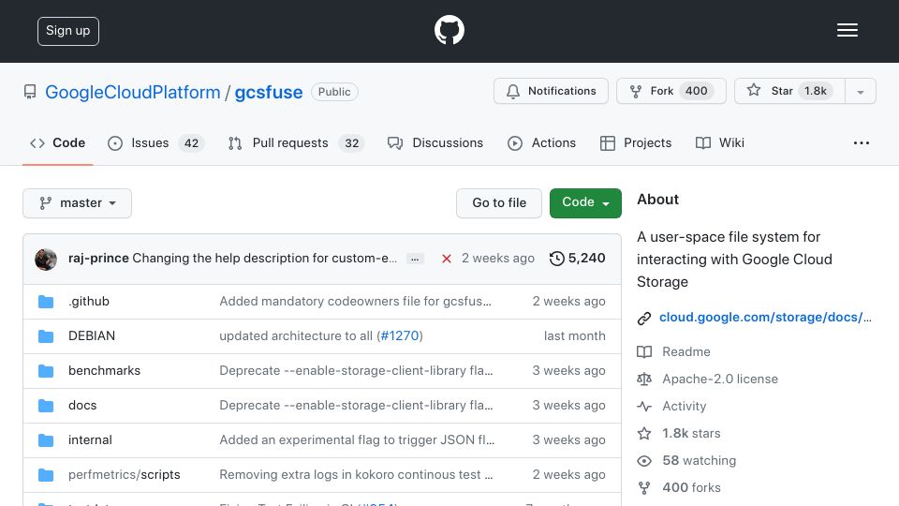
Task: Open the master branch selector dropdown
Action: pos(78,203)
